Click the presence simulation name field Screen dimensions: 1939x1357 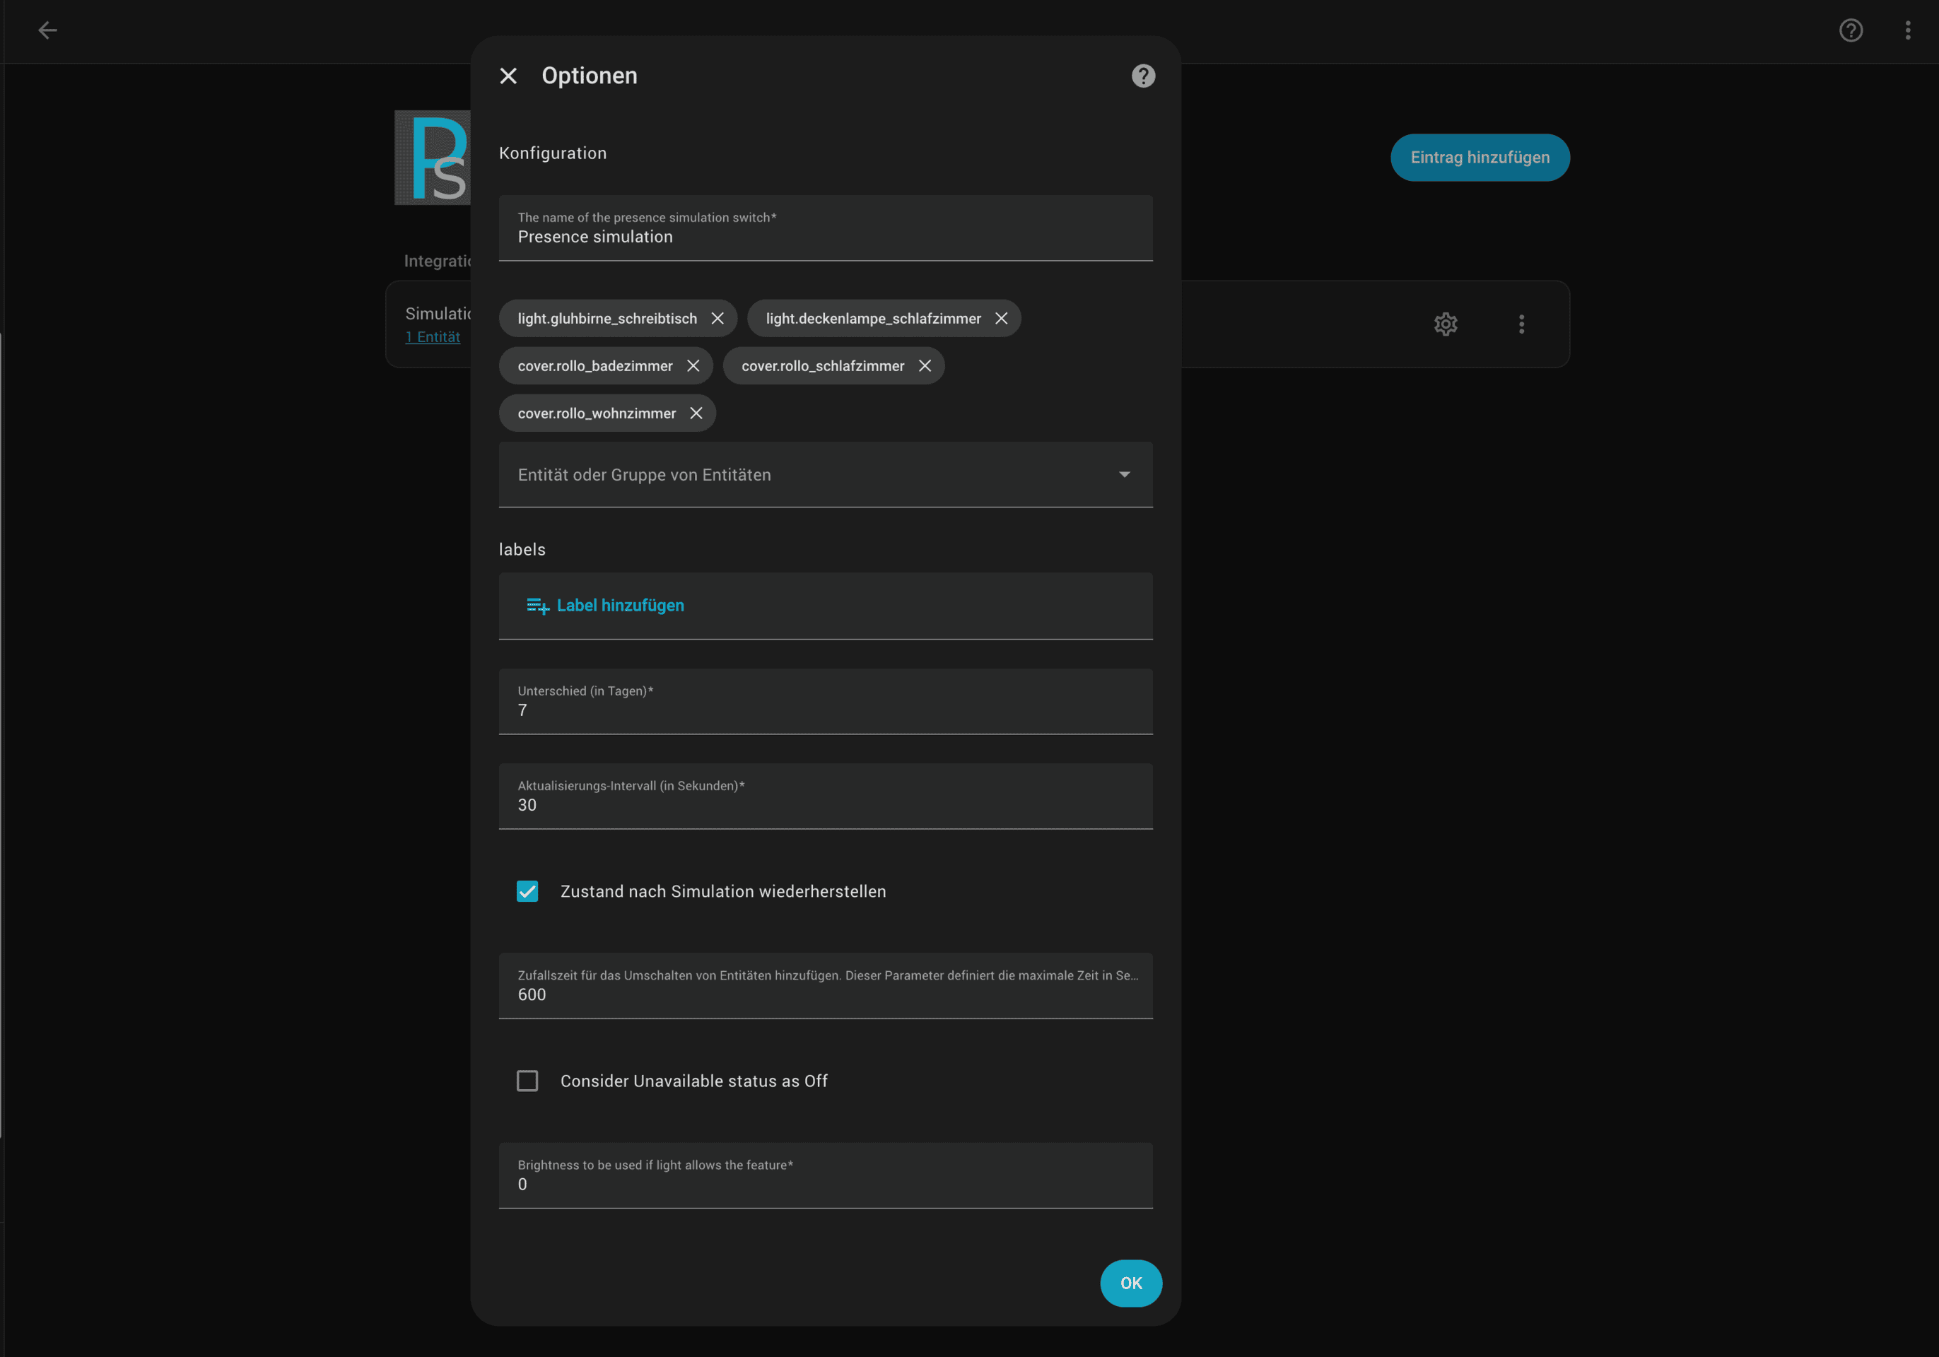(825, 237)
